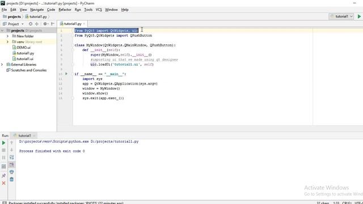Click the code folding marker at line 5

(73, 50)
